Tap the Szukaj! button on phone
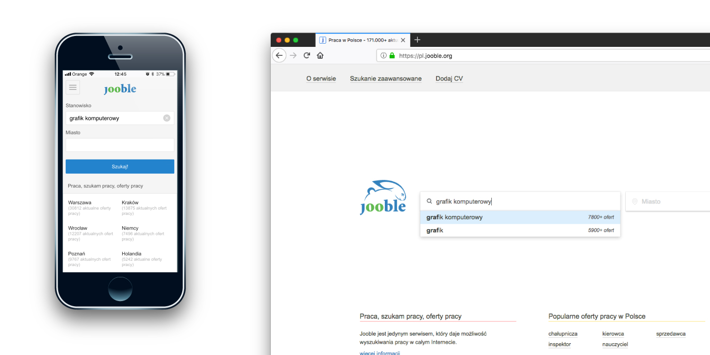Image resolution: width=710 pixels, height=355 pixels. pos(120,167)
